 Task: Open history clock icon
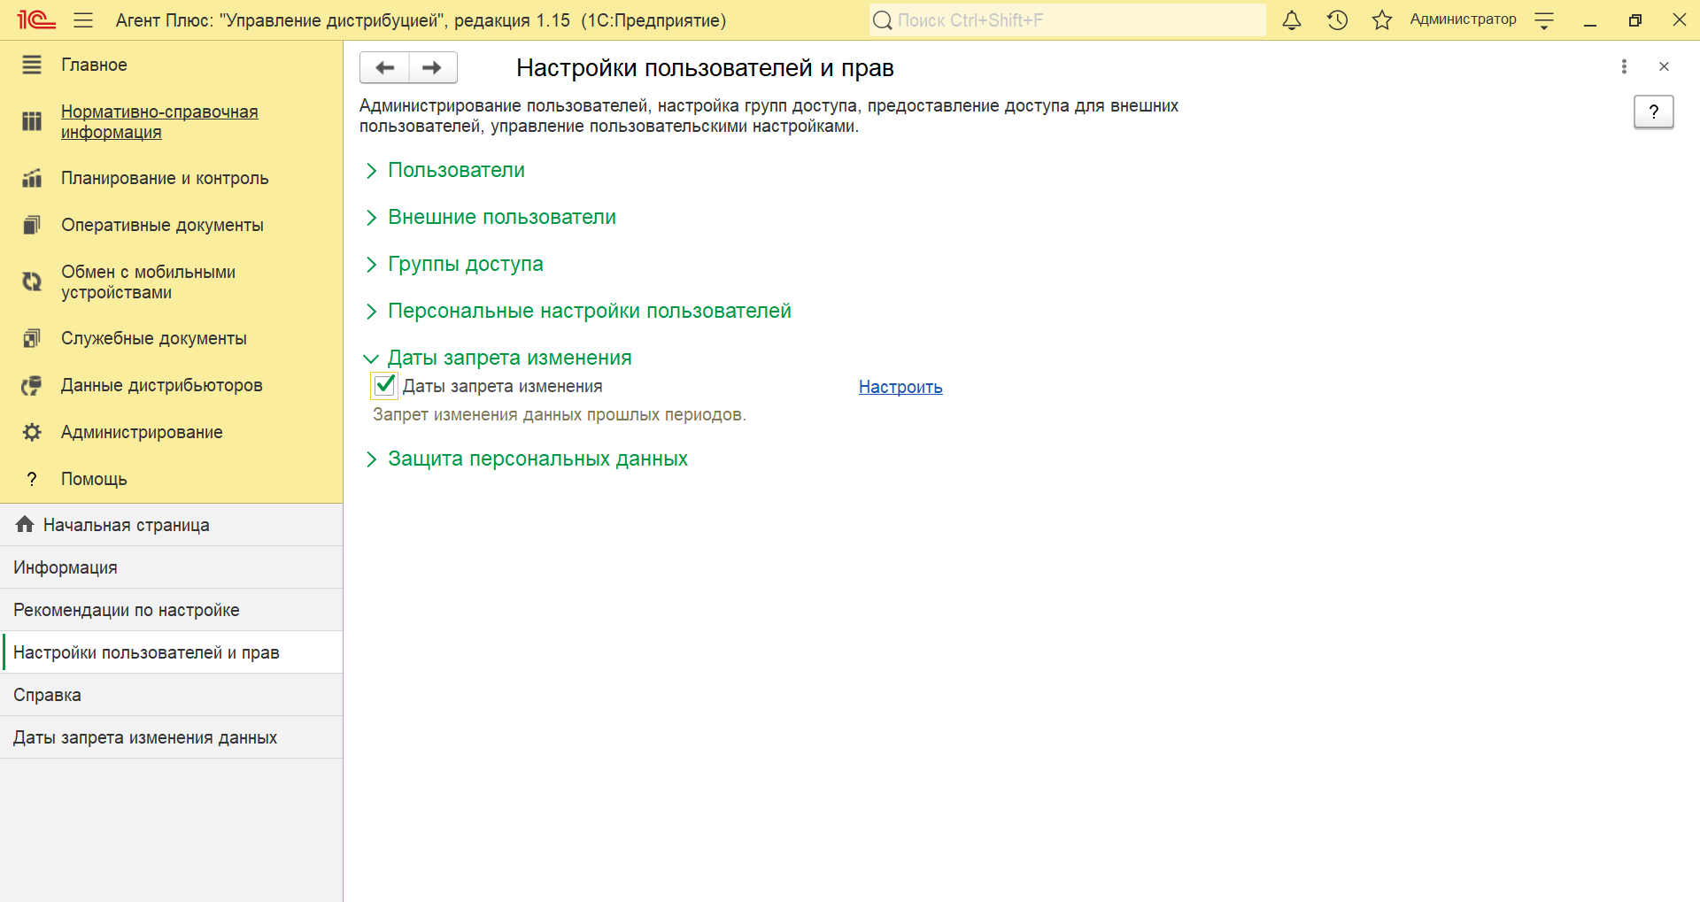coord(1337,20)
